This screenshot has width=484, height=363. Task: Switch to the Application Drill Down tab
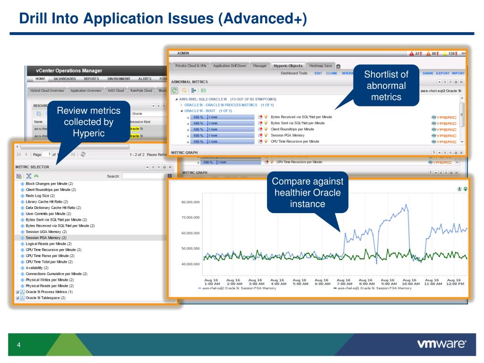point(230,66)
